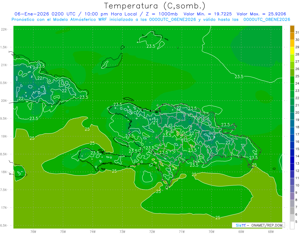Click the '1.5N' latitude label
The image size is (304, 235).
(x=4, y=47)
